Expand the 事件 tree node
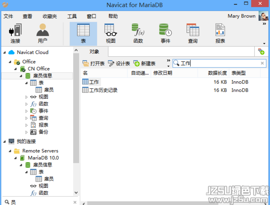Image resolution: width=270 pixels, height=205 pixels. [x=26, y=111]
